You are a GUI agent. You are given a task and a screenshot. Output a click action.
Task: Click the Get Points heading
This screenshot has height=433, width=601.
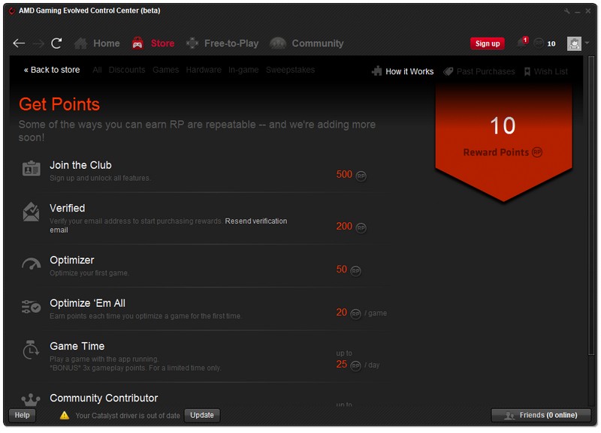(x=59, y=104)
